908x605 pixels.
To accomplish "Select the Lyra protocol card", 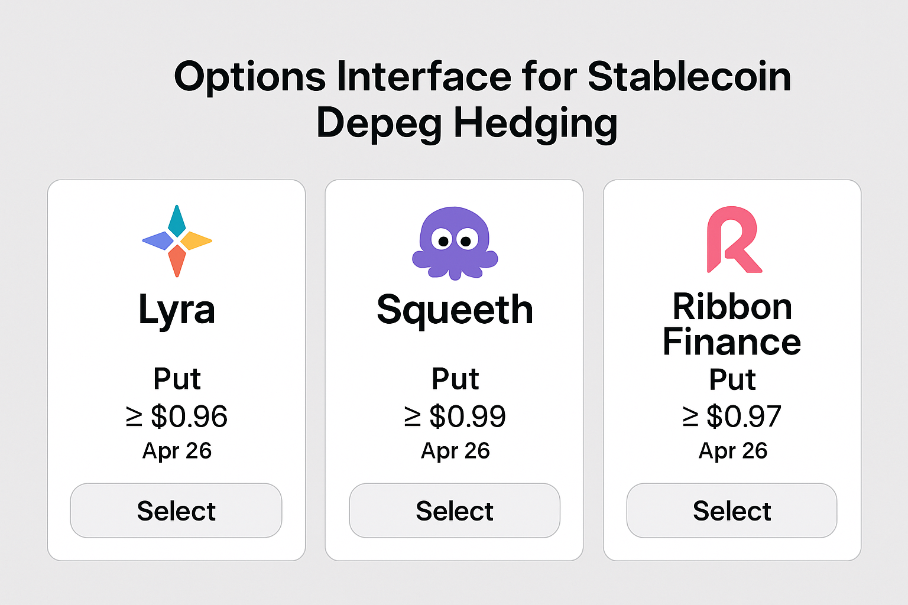I will click(x=176, y=510).
